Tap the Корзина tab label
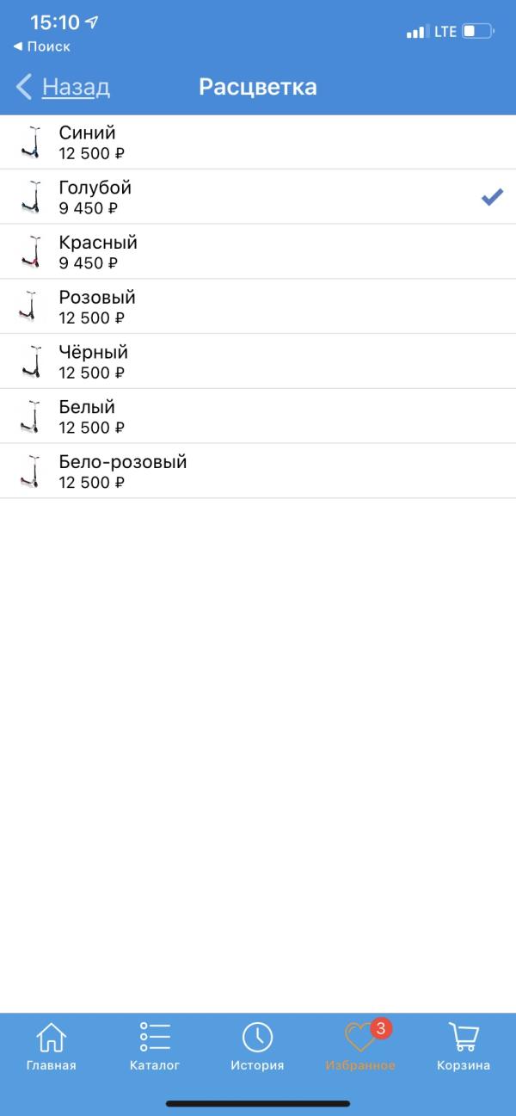 464,1065
